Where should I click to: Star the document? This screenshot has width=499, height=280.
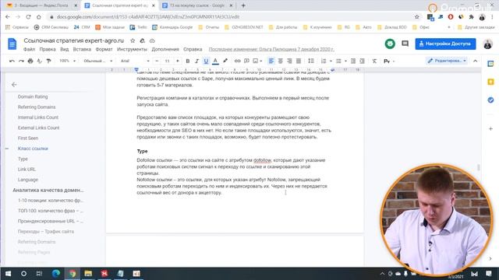click(133, 40)
